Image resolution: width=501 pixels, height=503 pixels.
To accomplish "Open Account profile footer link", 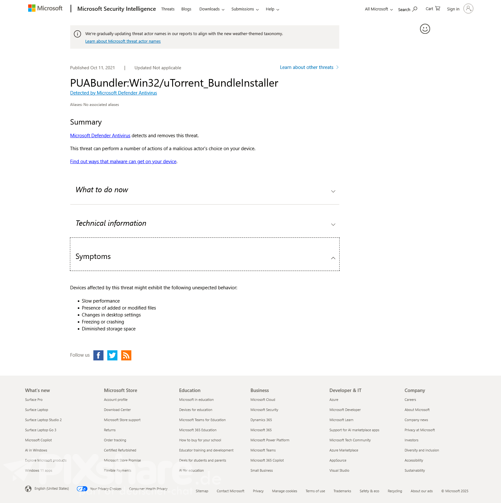I will [x=116, y=400].
